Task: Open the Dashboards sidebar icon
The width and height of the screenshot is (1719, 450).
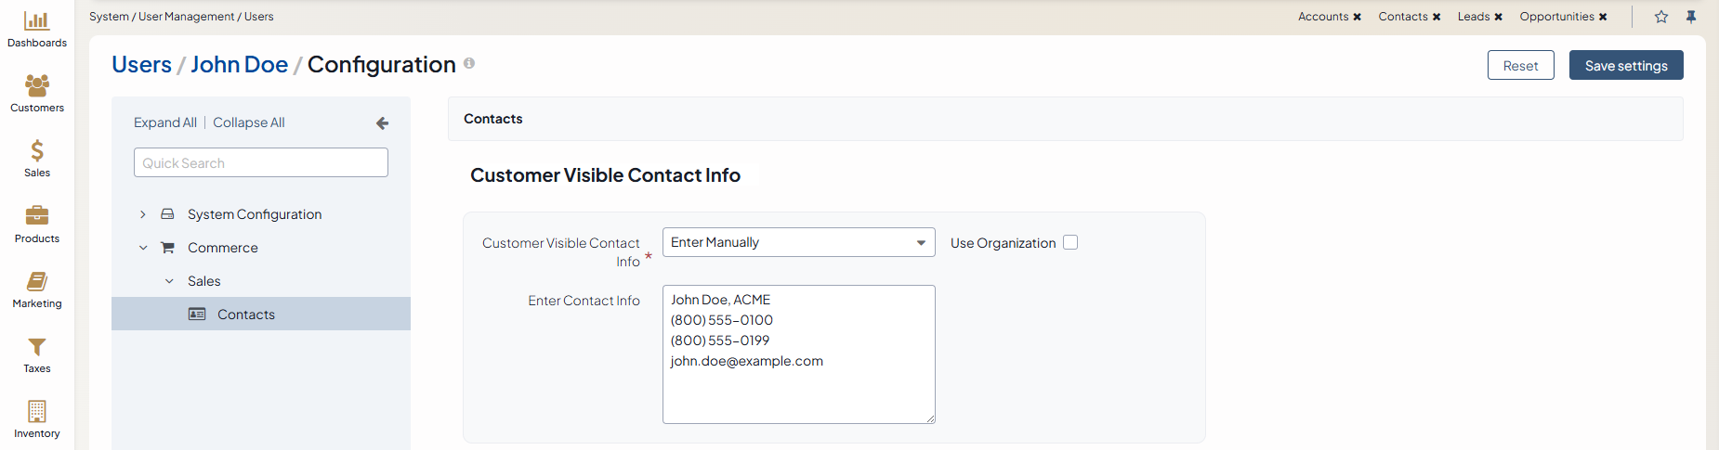Action: (x=37, y=21)
